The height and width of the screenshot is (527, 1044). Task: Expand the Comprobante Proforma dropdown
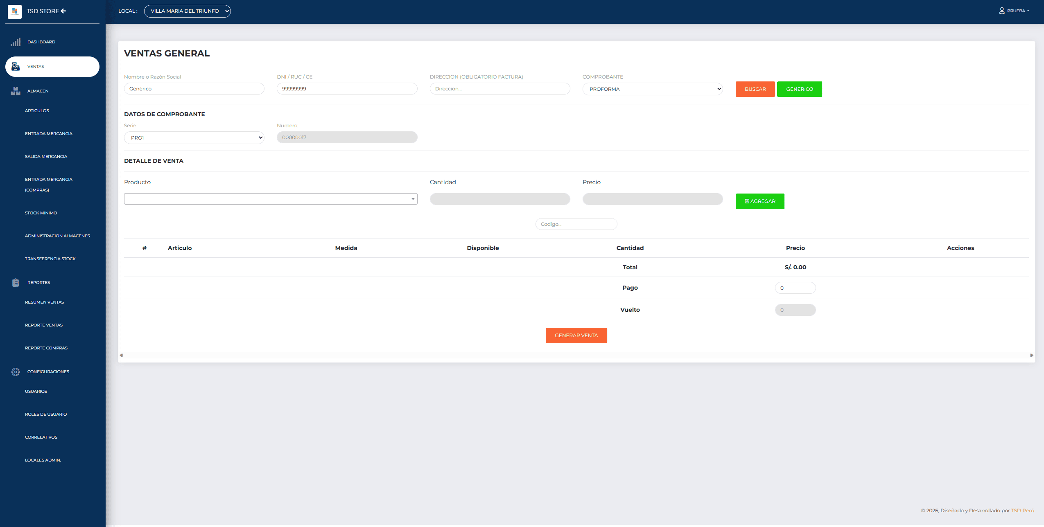652,89
